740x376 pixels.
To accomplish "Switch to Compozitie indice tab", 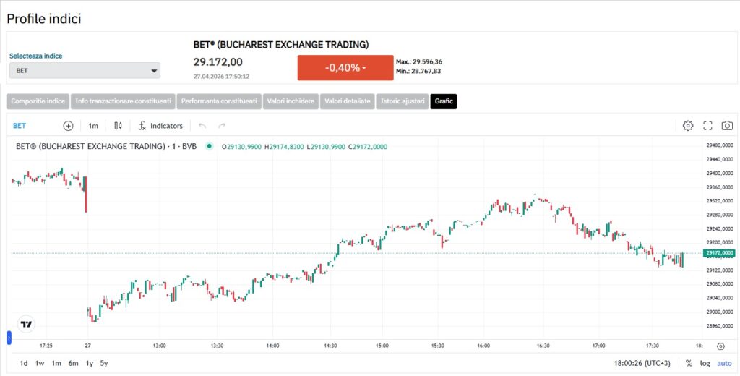I will click(38, 101).
